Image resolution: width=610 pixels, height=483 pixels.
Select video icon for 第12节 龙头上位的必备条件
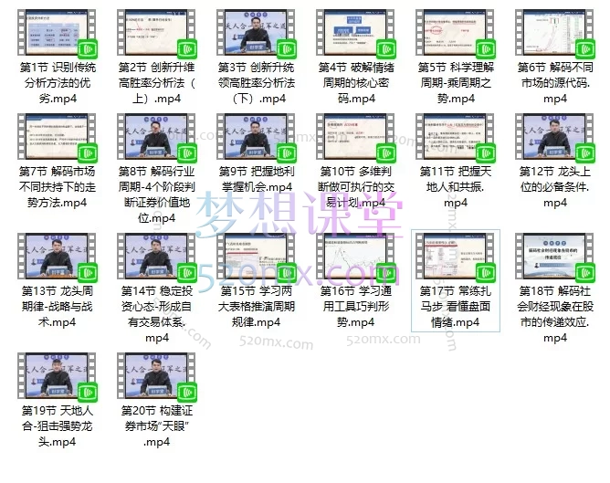pyautogui.click(x=555, y=137)
